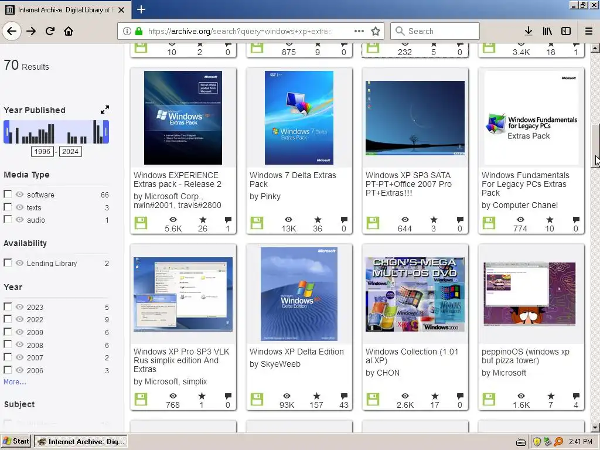Go back using the browser back arrow

12,31
